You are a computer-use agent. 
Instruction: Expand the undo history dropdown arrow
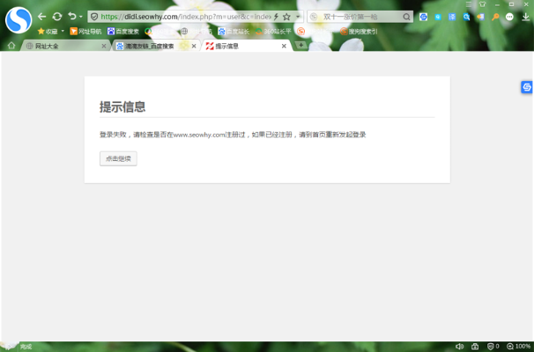pyautogui.click(x=81, y=17)
